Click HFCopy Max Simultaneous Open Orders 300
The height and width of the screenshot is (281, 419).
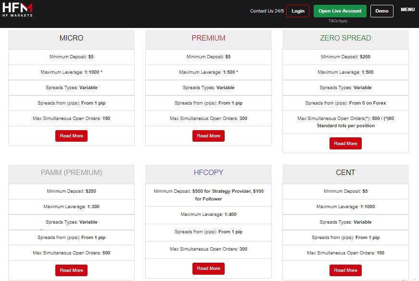click(x=208, y=249)
